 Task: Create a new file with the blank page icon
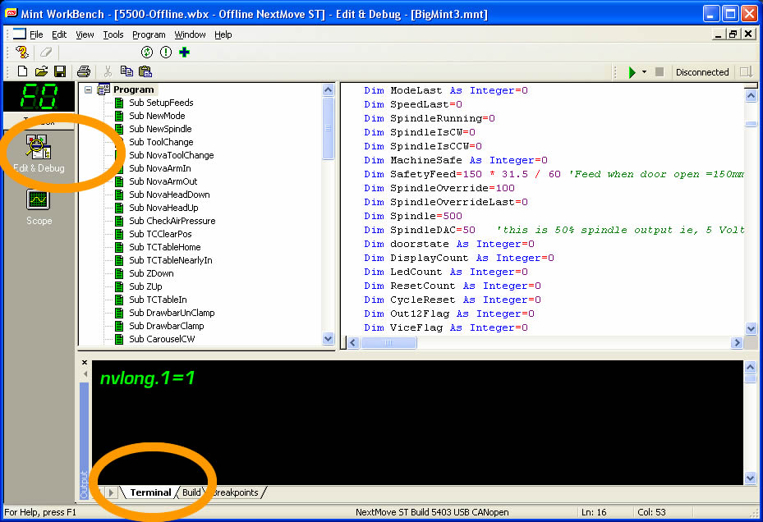pos(22,71)
